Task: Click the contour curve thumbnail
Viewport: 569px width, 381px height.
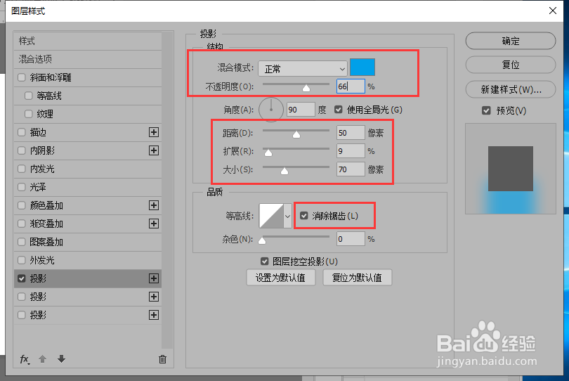Action: pyautogui.click(x=271, y=216)
